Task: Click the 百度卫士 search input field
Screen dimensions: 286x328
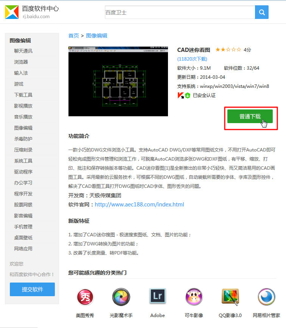Action: (x=180, y=12)
